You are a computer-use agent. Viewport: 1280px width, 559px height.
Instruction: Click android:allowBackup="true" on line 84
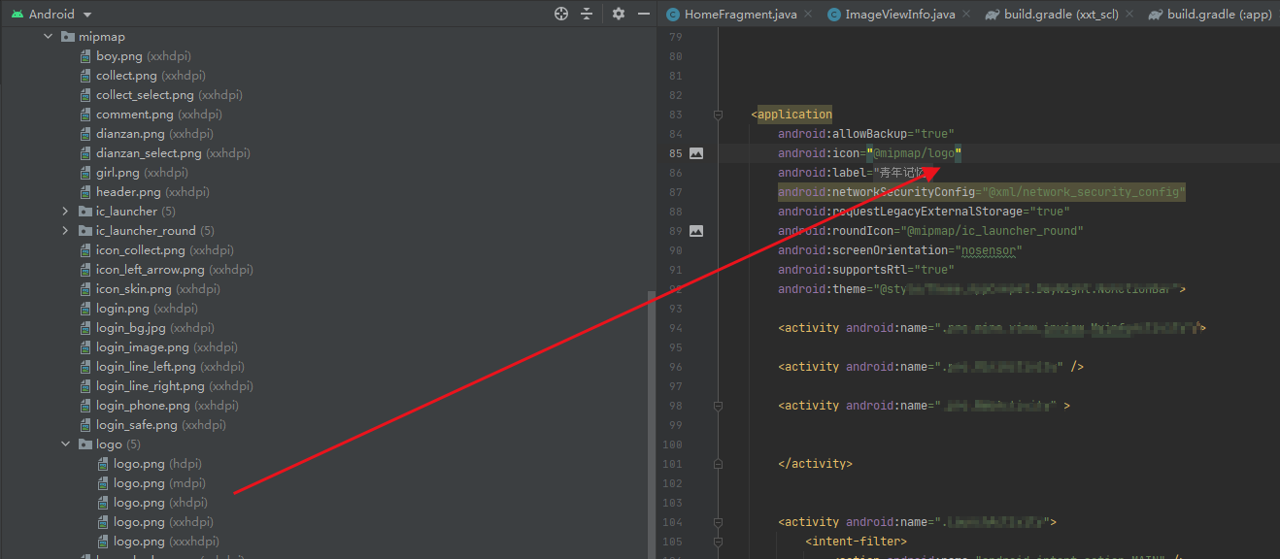pyautogui.click(x=866, y=134)
